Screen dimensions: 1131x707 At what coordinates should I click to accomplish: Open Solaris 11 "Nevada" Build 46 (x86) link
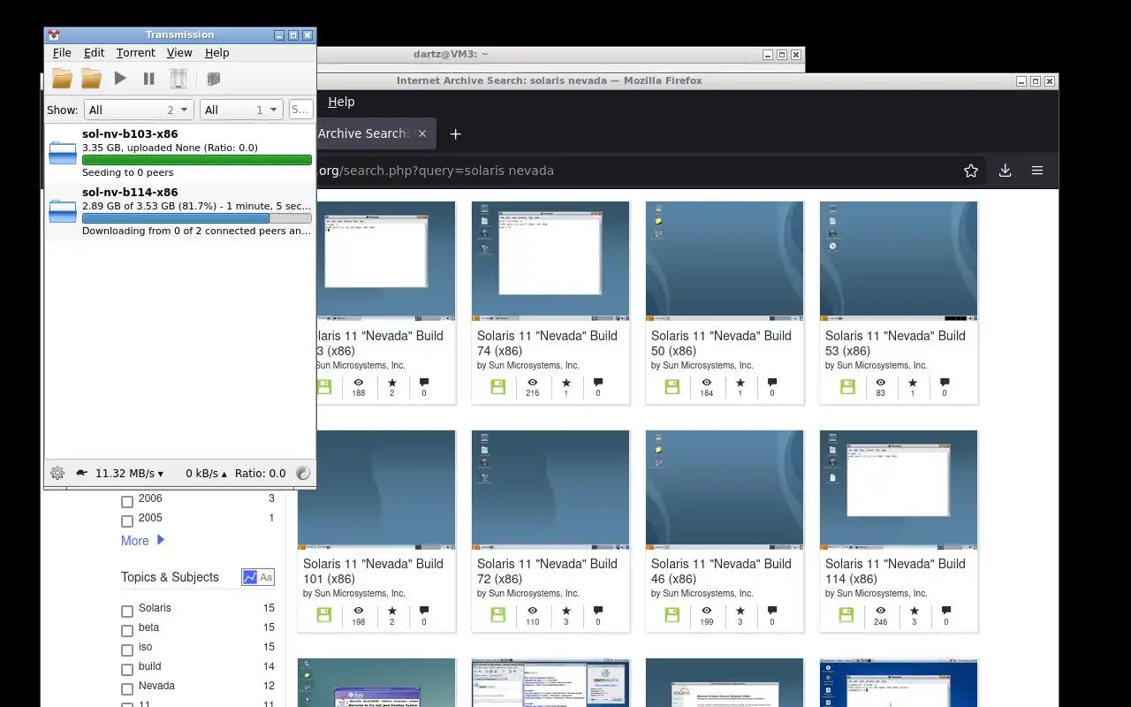[x=721, y=571]
